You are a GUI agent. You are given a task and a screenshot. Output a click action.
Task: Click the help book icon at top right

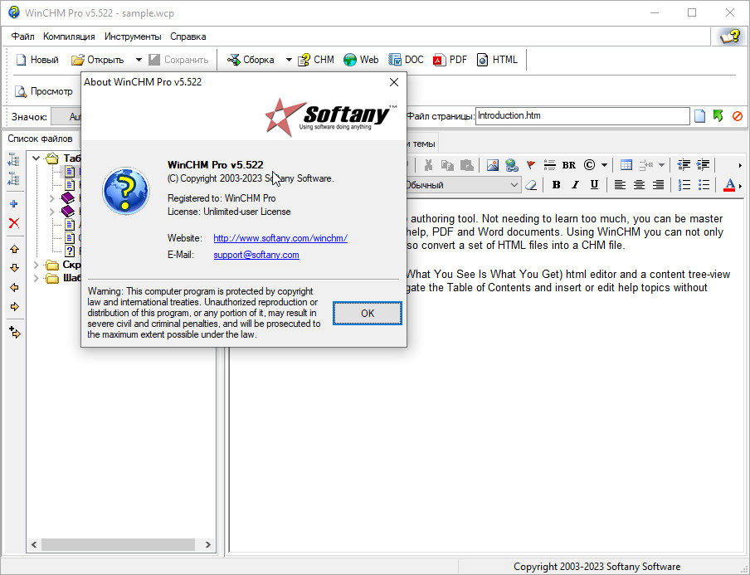(x=730, y=37)
